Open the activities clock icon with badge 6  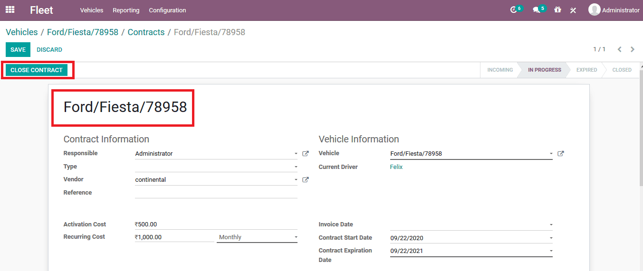click(516, 9)
